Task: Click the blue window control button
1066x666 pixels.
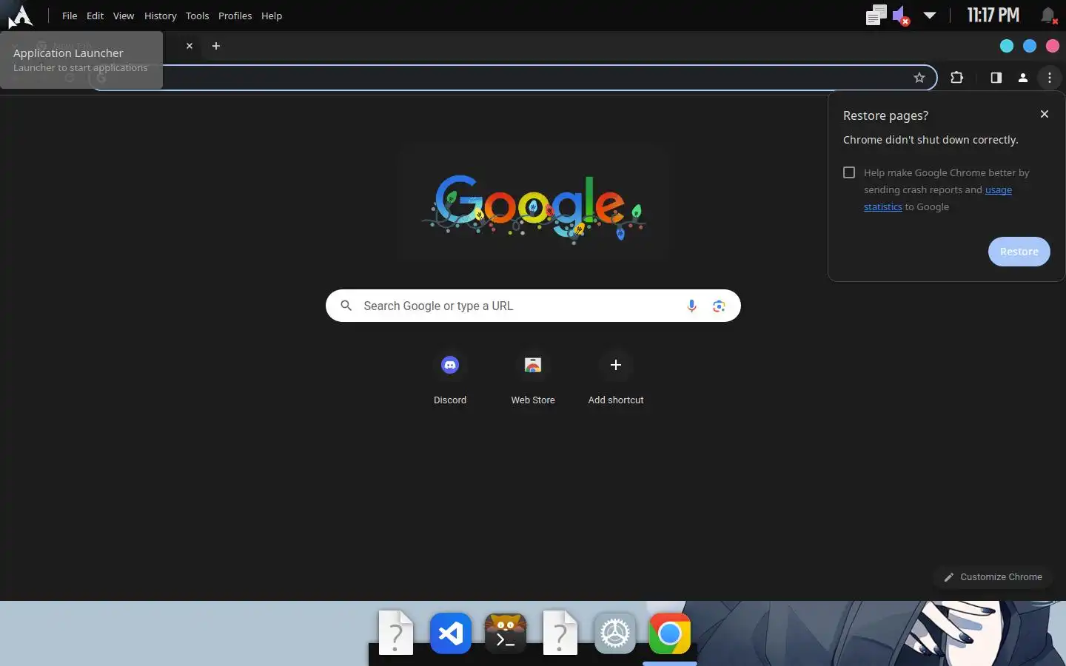Action: pyautogui.click(x=1030, y=46)
